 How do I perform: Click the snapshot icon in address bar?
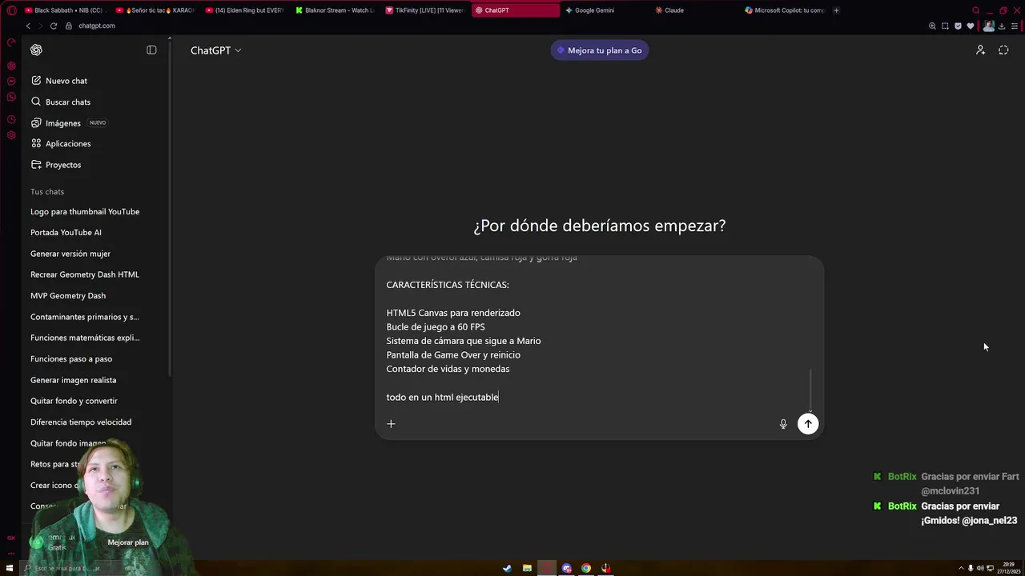tap(945, 26)
